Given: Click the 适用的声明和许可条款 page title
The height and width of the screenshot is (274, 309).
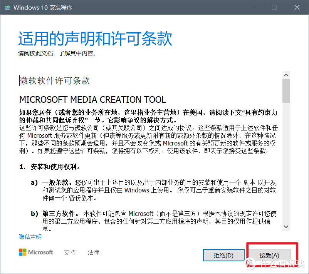Looking at the screenshot, I should click(x=95, y=38).
